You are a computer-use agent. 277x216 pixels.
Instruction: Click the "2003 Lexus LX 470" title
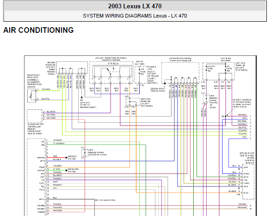click(x=135, y=6)
